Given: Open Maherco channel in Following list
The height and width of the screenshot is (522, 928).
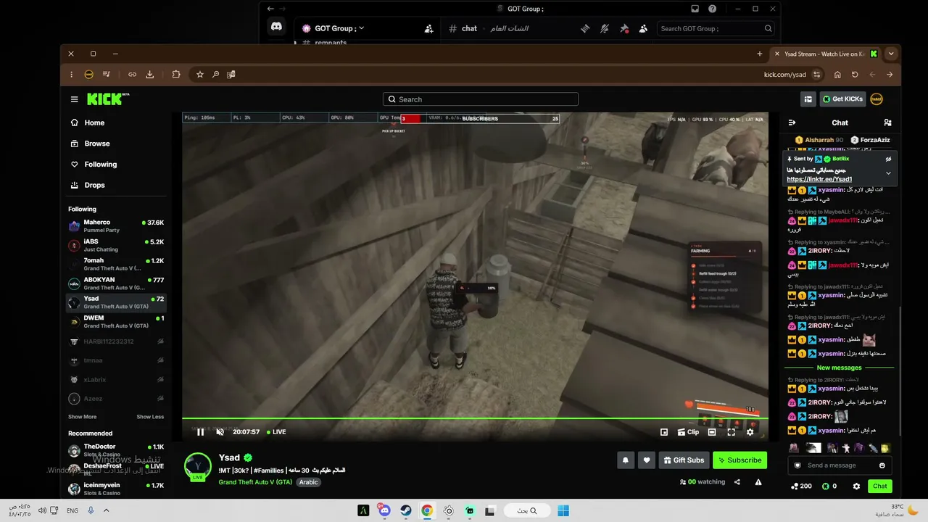Looking at the screenshot, I should [116, 225].
